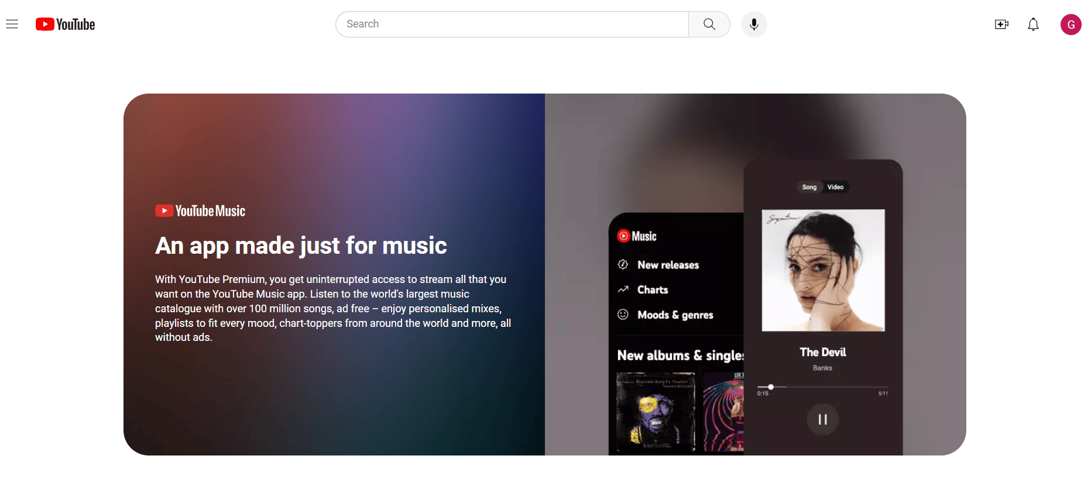Viewport: 1091px width, 497px height.
Task: Click the 'New albums & singles' heading
Action: click(x=680, y=356)
